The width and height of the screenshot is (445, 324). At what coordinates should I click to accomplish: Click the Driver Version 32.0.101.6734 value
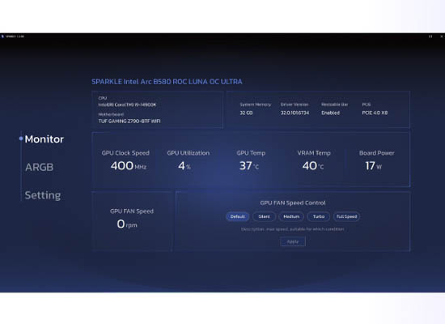click(295, 113)
